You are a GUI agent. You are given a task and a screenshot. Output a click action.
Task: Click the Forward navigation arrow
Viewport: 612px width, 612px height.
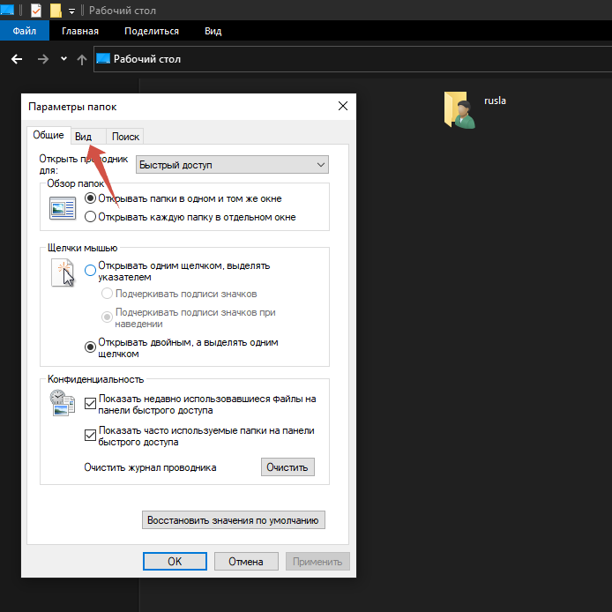(42, 59)
